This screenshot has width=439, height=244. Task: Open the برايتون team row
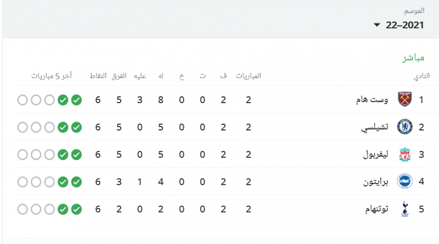point(223,181)
